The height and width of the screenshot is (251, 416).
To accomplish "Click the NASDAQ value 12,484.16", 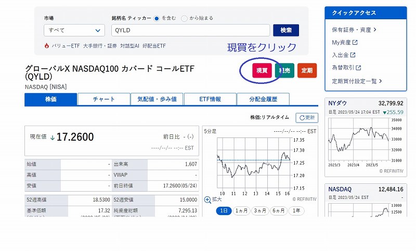I will pos(391,190).
